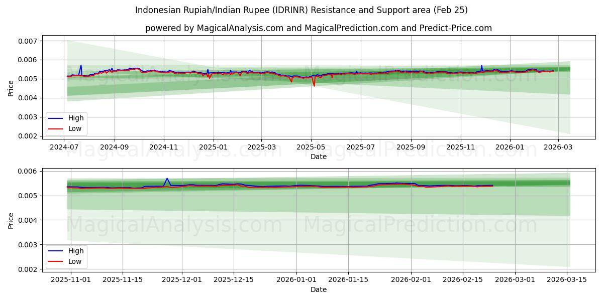Select the Low legend entry in top chart

click(75, 128)
